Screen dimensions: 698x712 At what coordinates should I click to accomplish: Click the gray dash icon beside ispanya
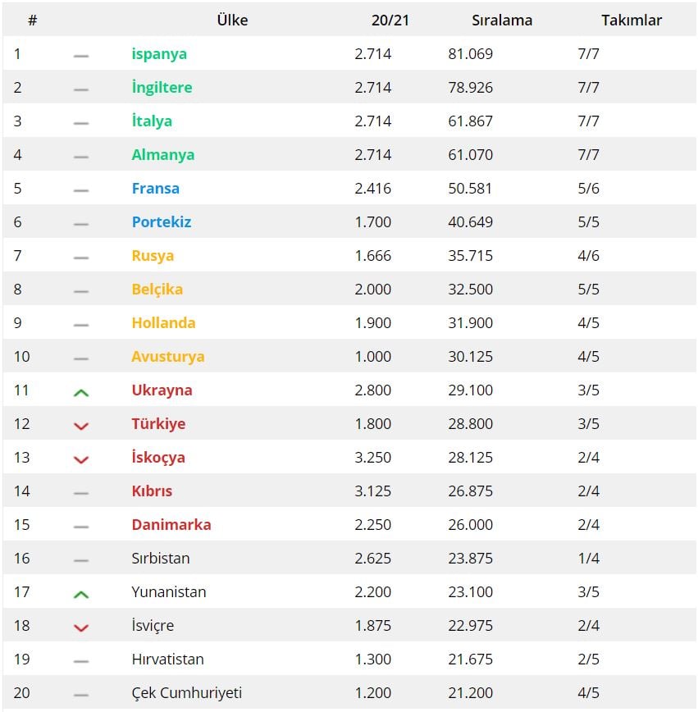point(81,56)
